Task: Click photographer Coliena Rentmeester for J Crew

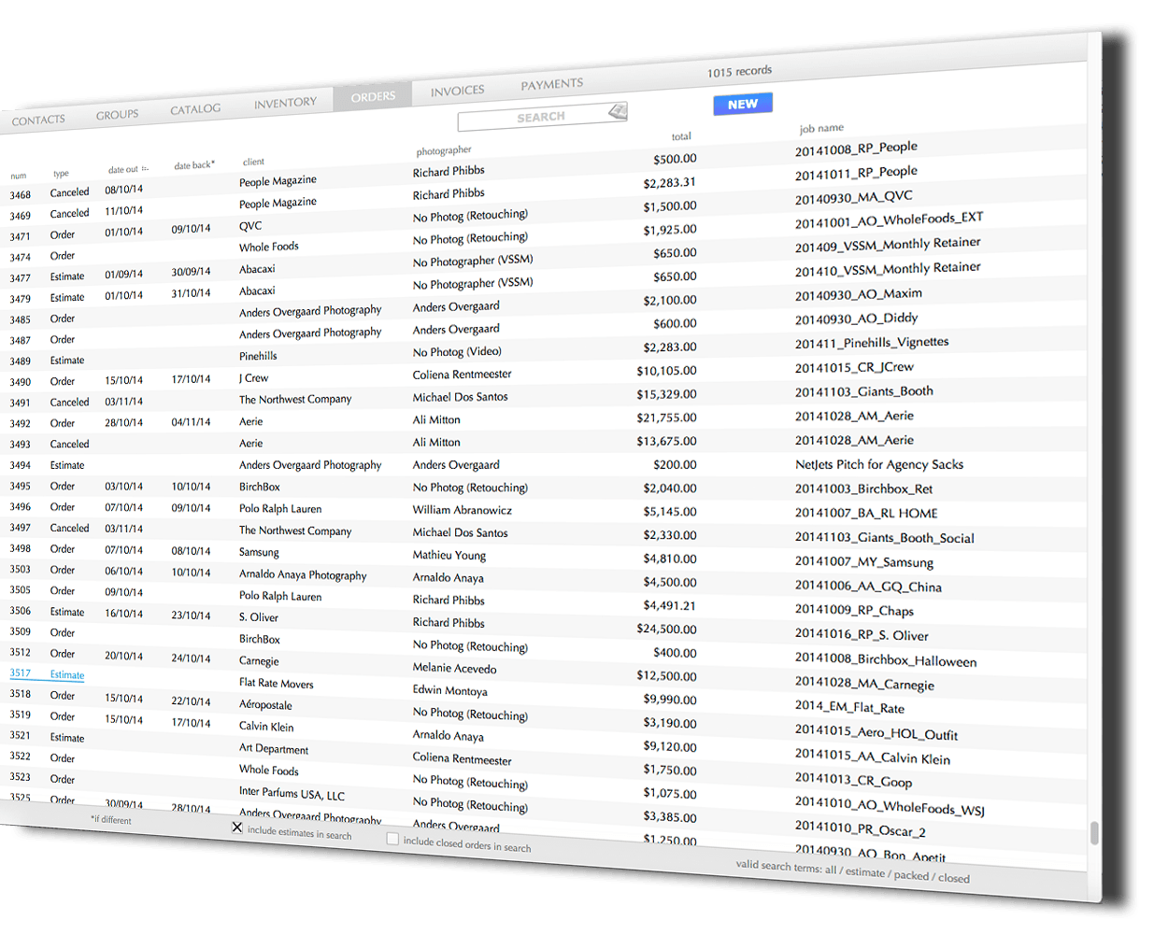Action: (463, 374)
